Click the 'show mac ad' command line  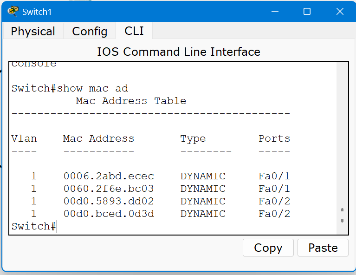70,88
